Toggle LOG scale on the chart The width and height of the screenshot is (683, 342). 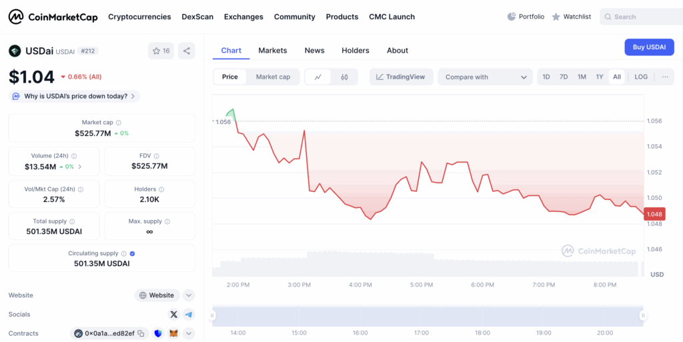(640, 77)
